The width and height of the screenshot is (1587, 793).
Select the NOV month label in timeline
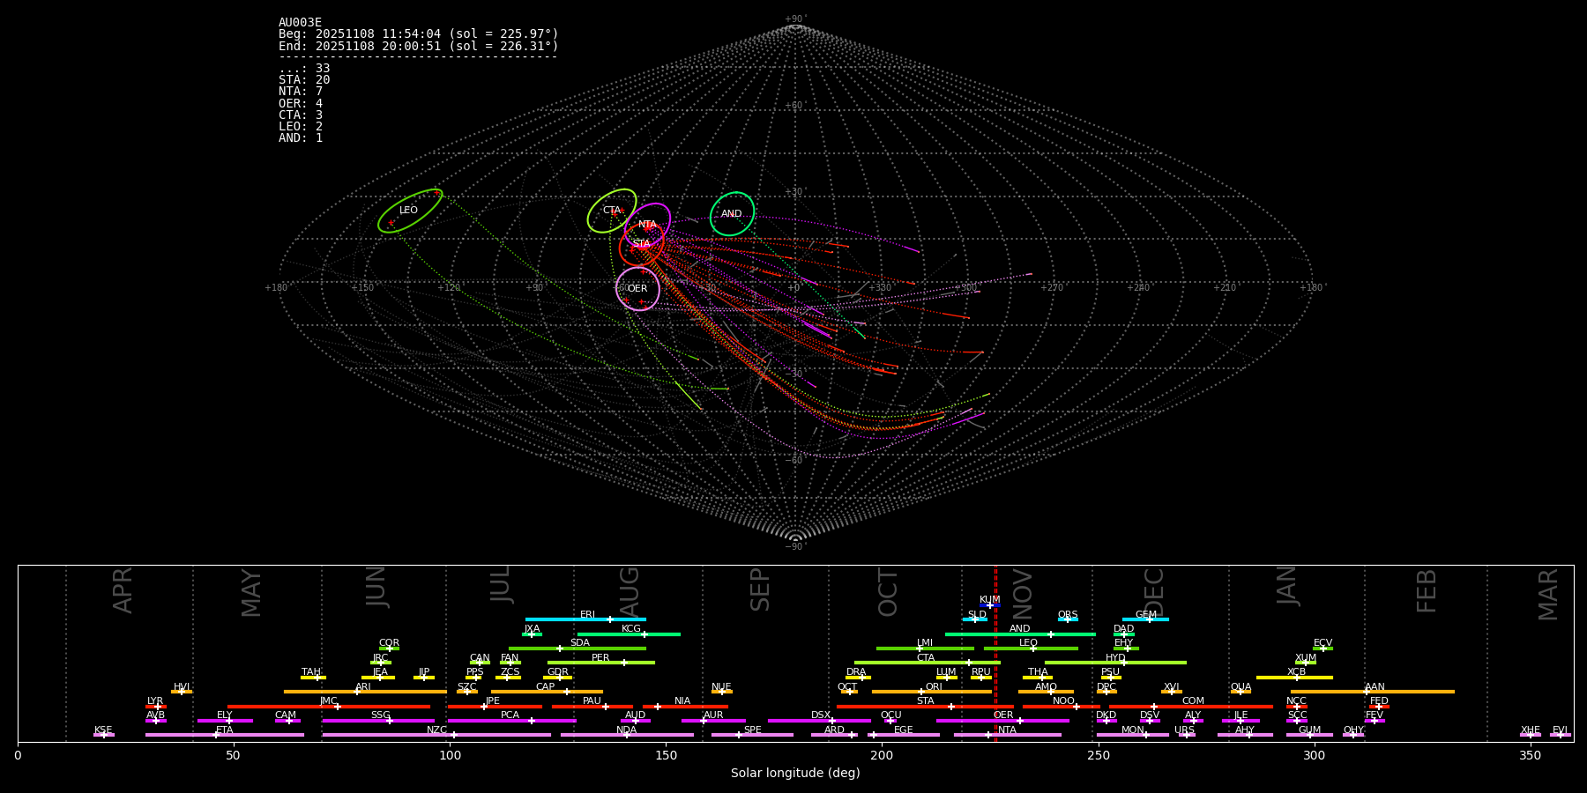point(1022,595)
